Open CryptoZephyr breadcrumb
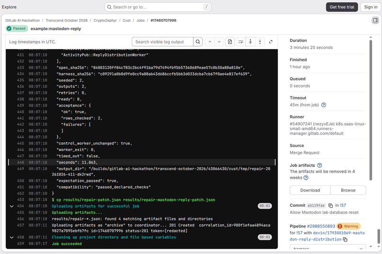 (x=105, y=20)
